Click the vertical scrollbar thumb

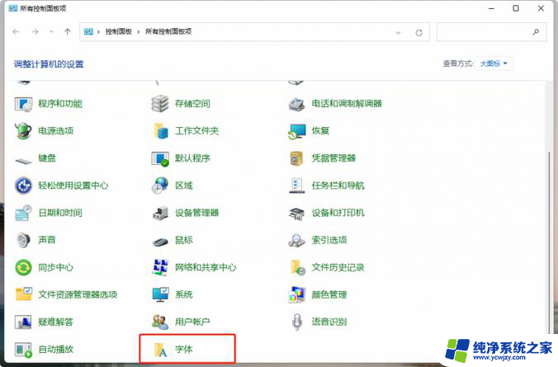point(549,242)
